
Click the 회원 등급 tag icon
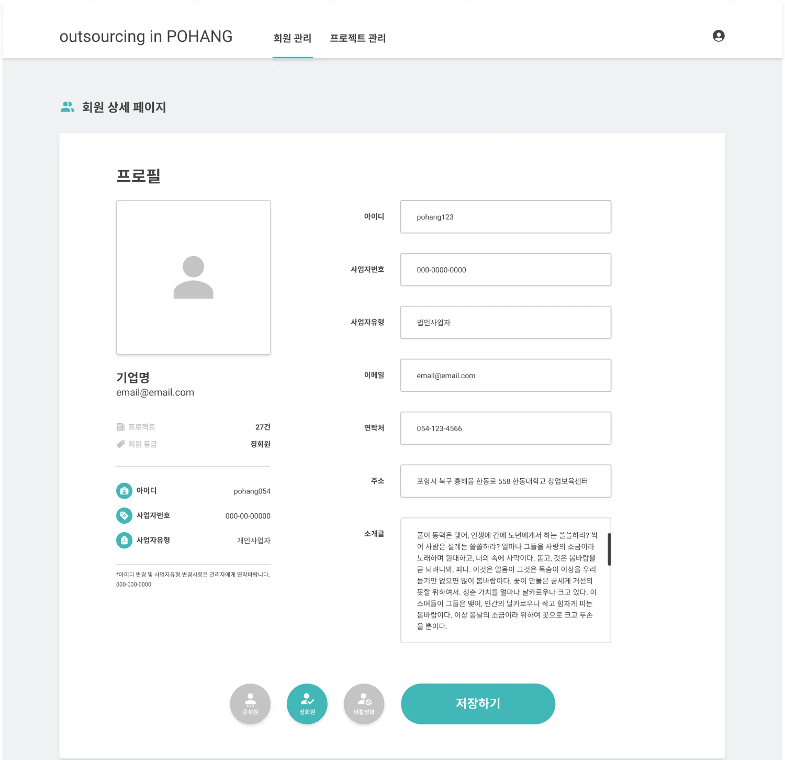120,444
